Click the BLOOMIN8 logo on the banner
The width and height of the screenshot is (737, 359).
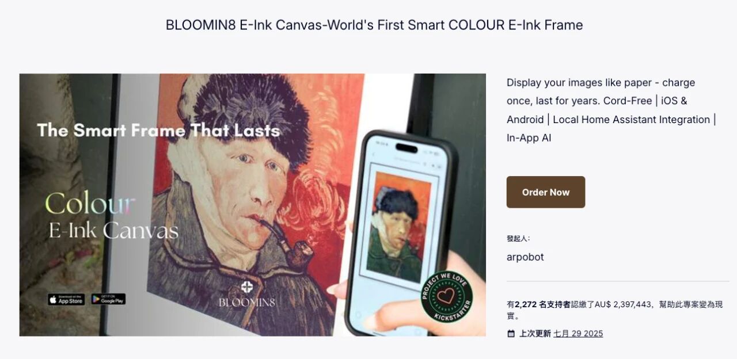point(247,295)
